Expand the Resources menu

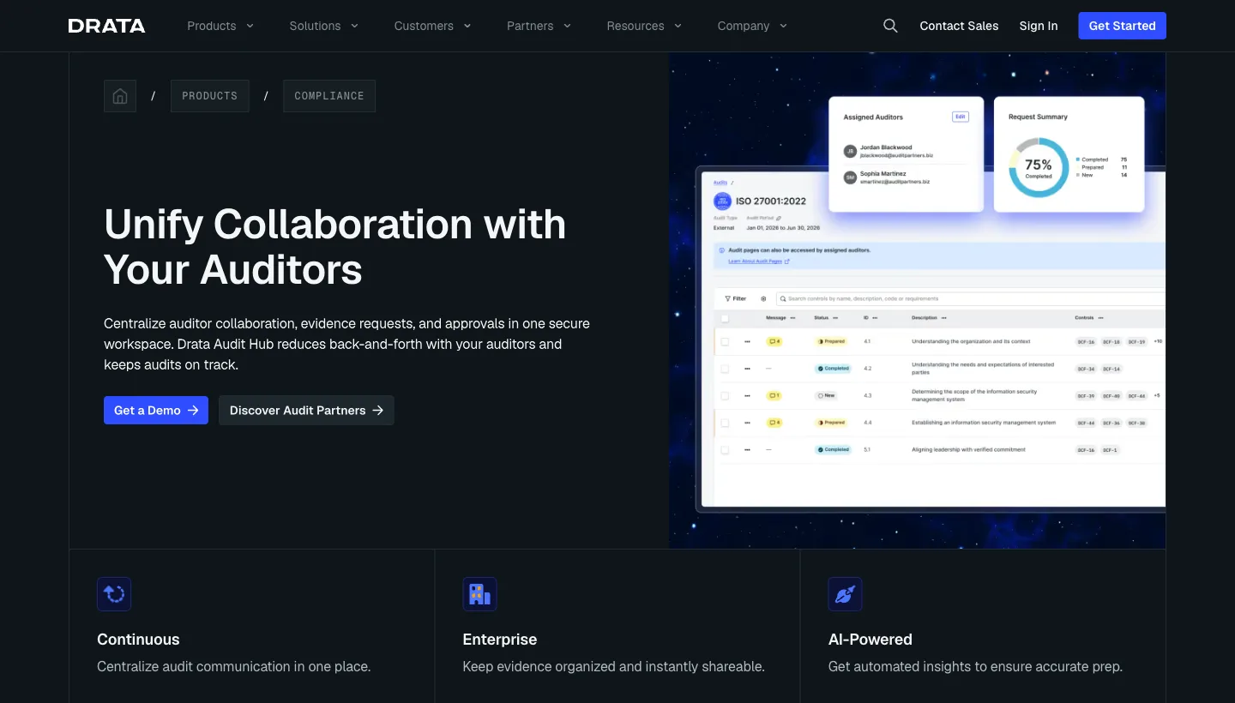click(644, 26)
